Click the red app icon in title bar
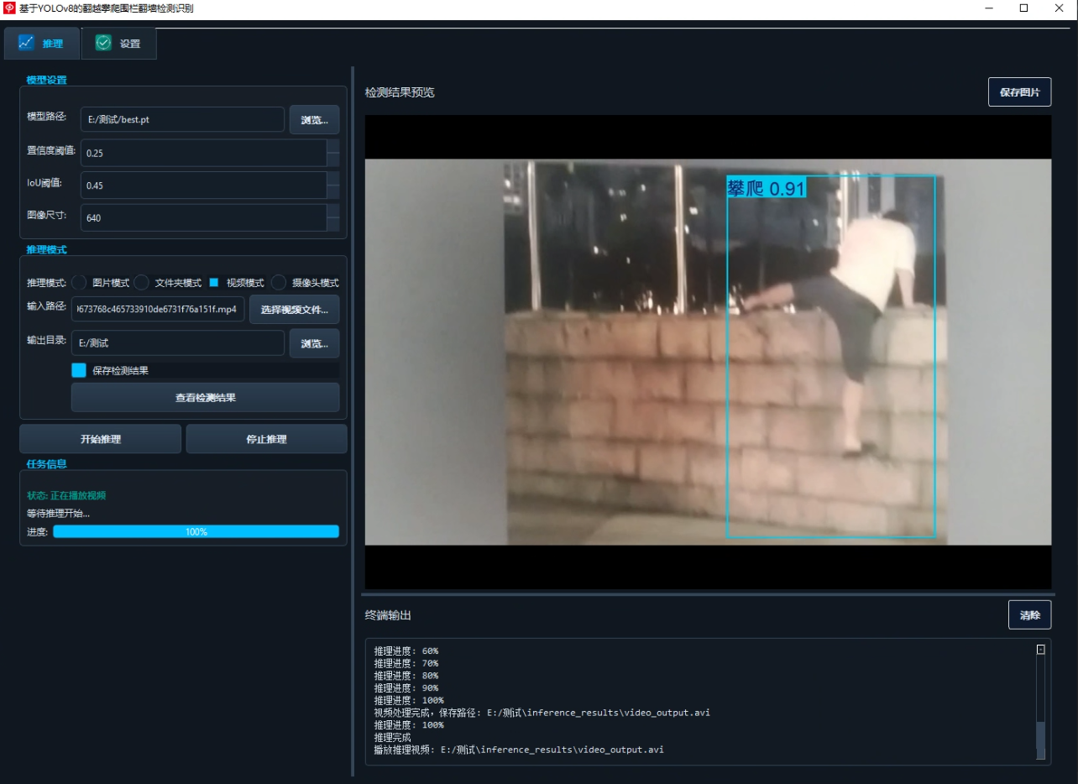1078x784 pixels. click(9, 8)
